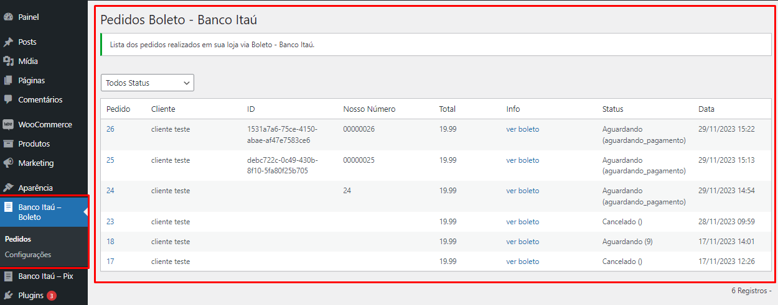Click the WooCommerce logo icon
Viewport: 778px width, 305px height.
[x=9, y=124]
